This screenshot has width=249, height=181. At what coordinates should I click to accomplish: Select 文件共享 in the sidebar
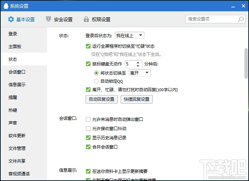point(24,161)
